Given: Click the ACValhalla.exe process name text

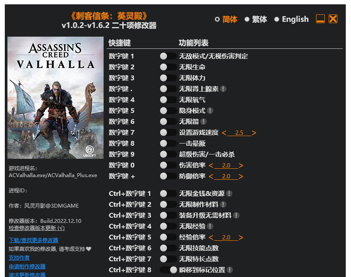Looking at the screenshot, I should [x=53, y=175].
